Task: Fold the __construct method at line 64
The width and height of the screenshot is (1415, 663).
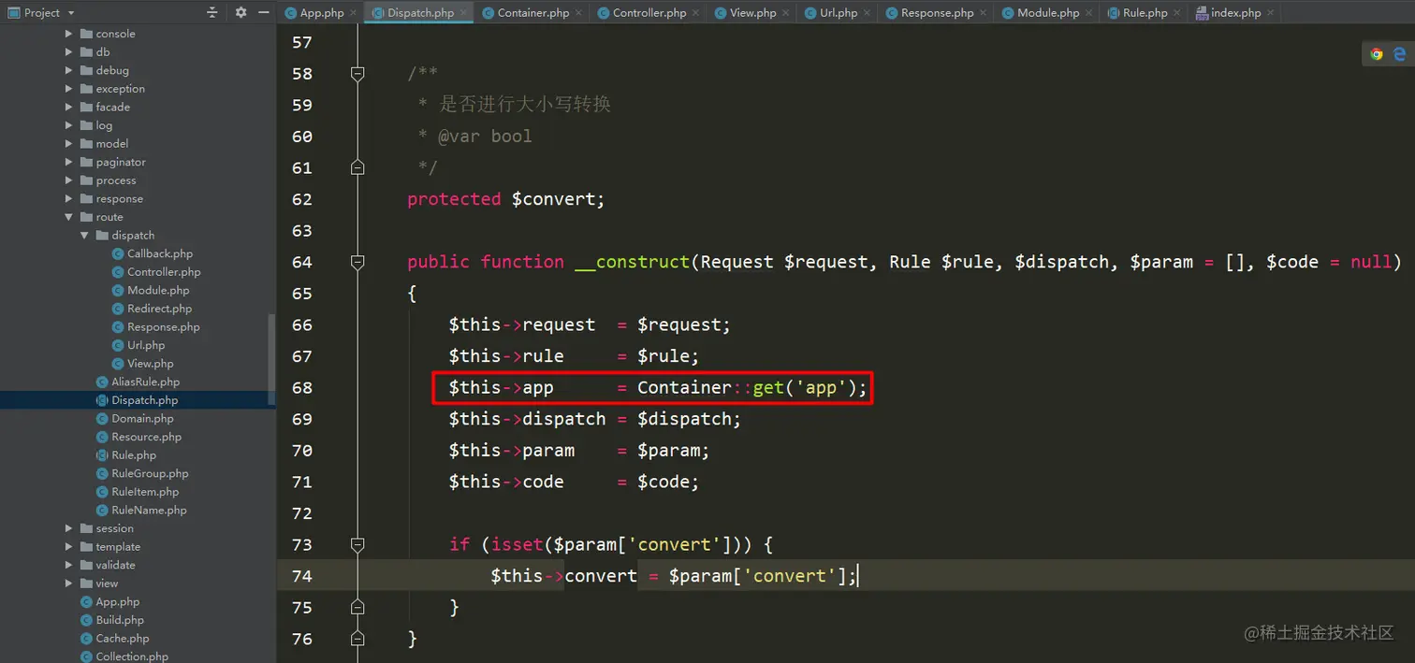Action: point(357,262)
